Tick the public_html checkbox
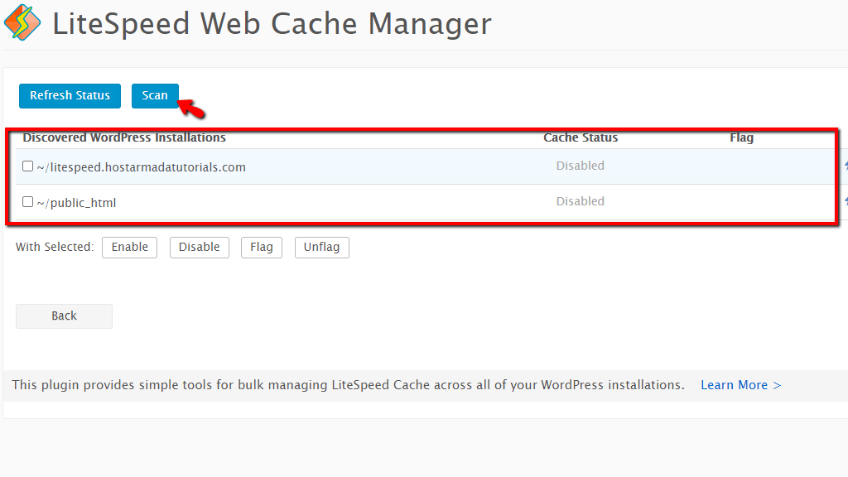 (x=27, y=202)
